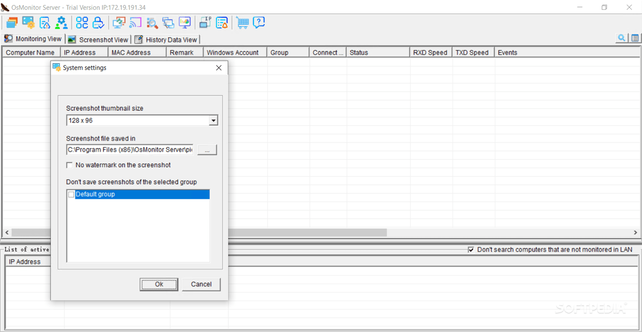Click the stacked windows toolbar icon
Image resolution: width=642 pixels, height=332 pixels.
tap(12, 23)
